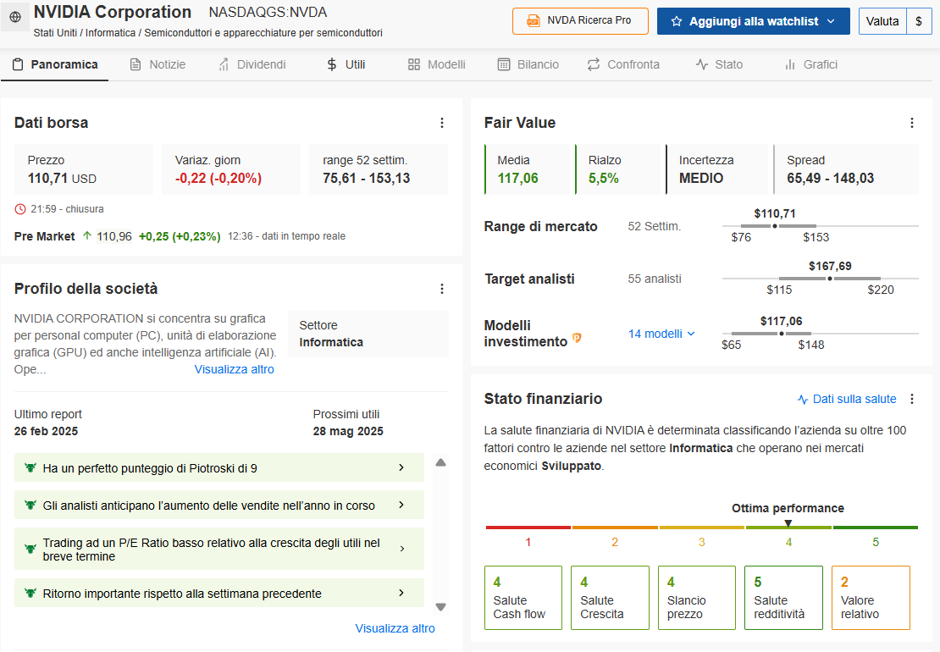Click bull icon on analysts sales growth row
The image size is (940, 652).
30,506
